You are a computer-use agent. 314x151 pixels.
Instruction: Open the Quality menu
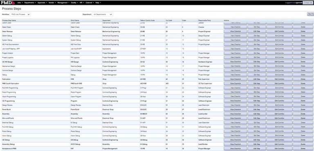[74, 2]
